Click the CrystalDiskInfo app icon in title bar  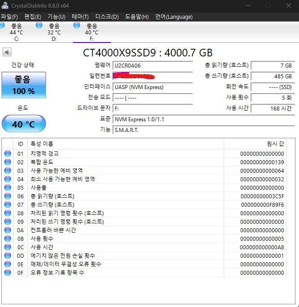4,5
